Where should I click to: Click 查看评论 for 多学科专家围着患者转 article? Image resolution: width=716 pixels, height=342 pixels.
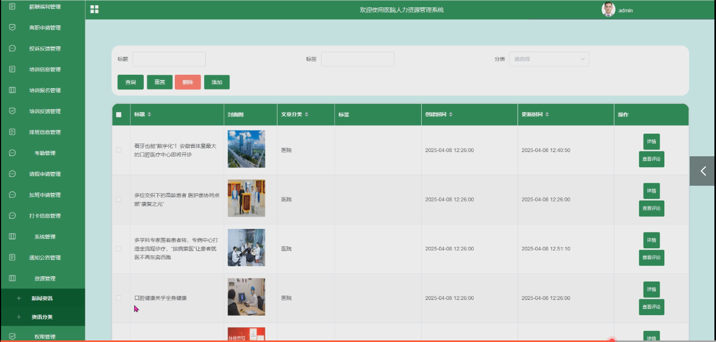point(651,257)
